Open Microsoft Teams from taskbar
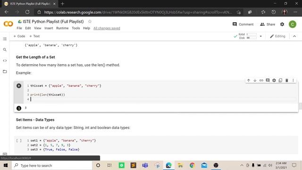Screen dimensions: 302x170 (x=145, y=165)
